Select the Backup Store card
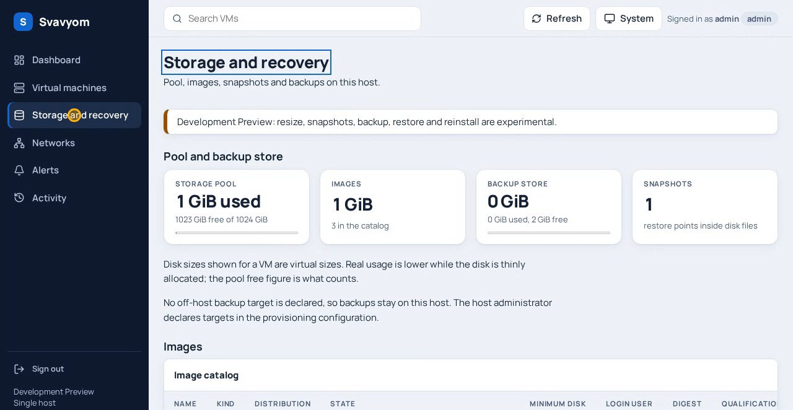The width and height of the screenshot is (793, 410). click(549, 207)
